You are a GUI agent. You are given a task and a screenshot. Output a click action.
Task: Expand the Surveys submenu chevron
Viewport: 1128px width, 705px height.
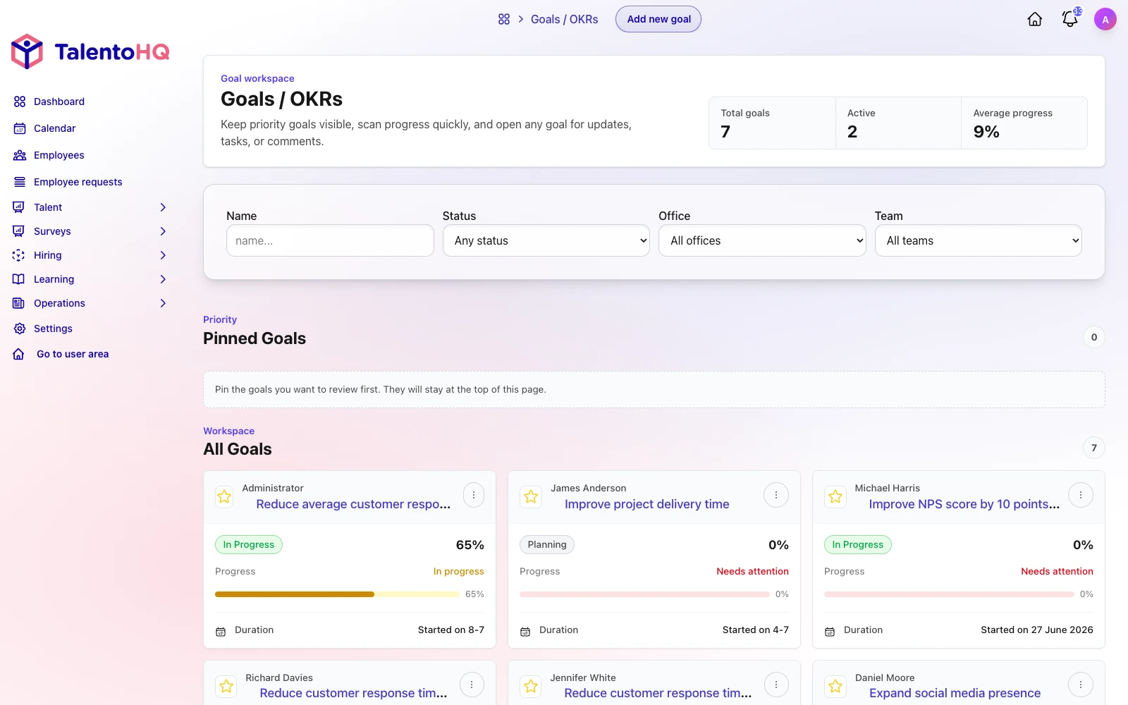pyautogui.click(x=163, y=231)
